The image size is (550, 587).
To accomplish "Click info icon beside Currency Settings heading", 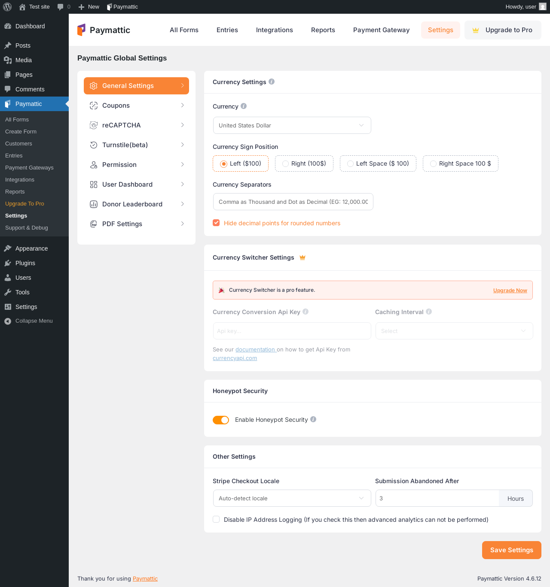I will click(272, 82).
